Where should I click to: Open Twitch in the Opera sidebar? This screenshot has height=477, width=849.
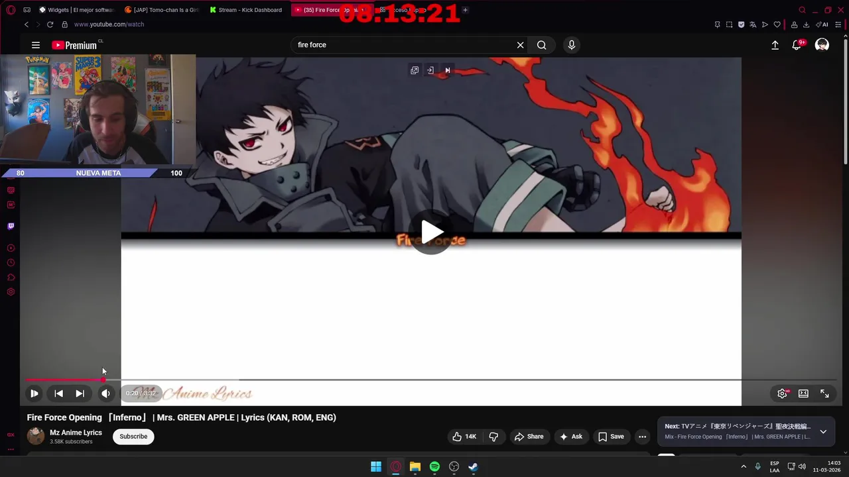[11, 226]
